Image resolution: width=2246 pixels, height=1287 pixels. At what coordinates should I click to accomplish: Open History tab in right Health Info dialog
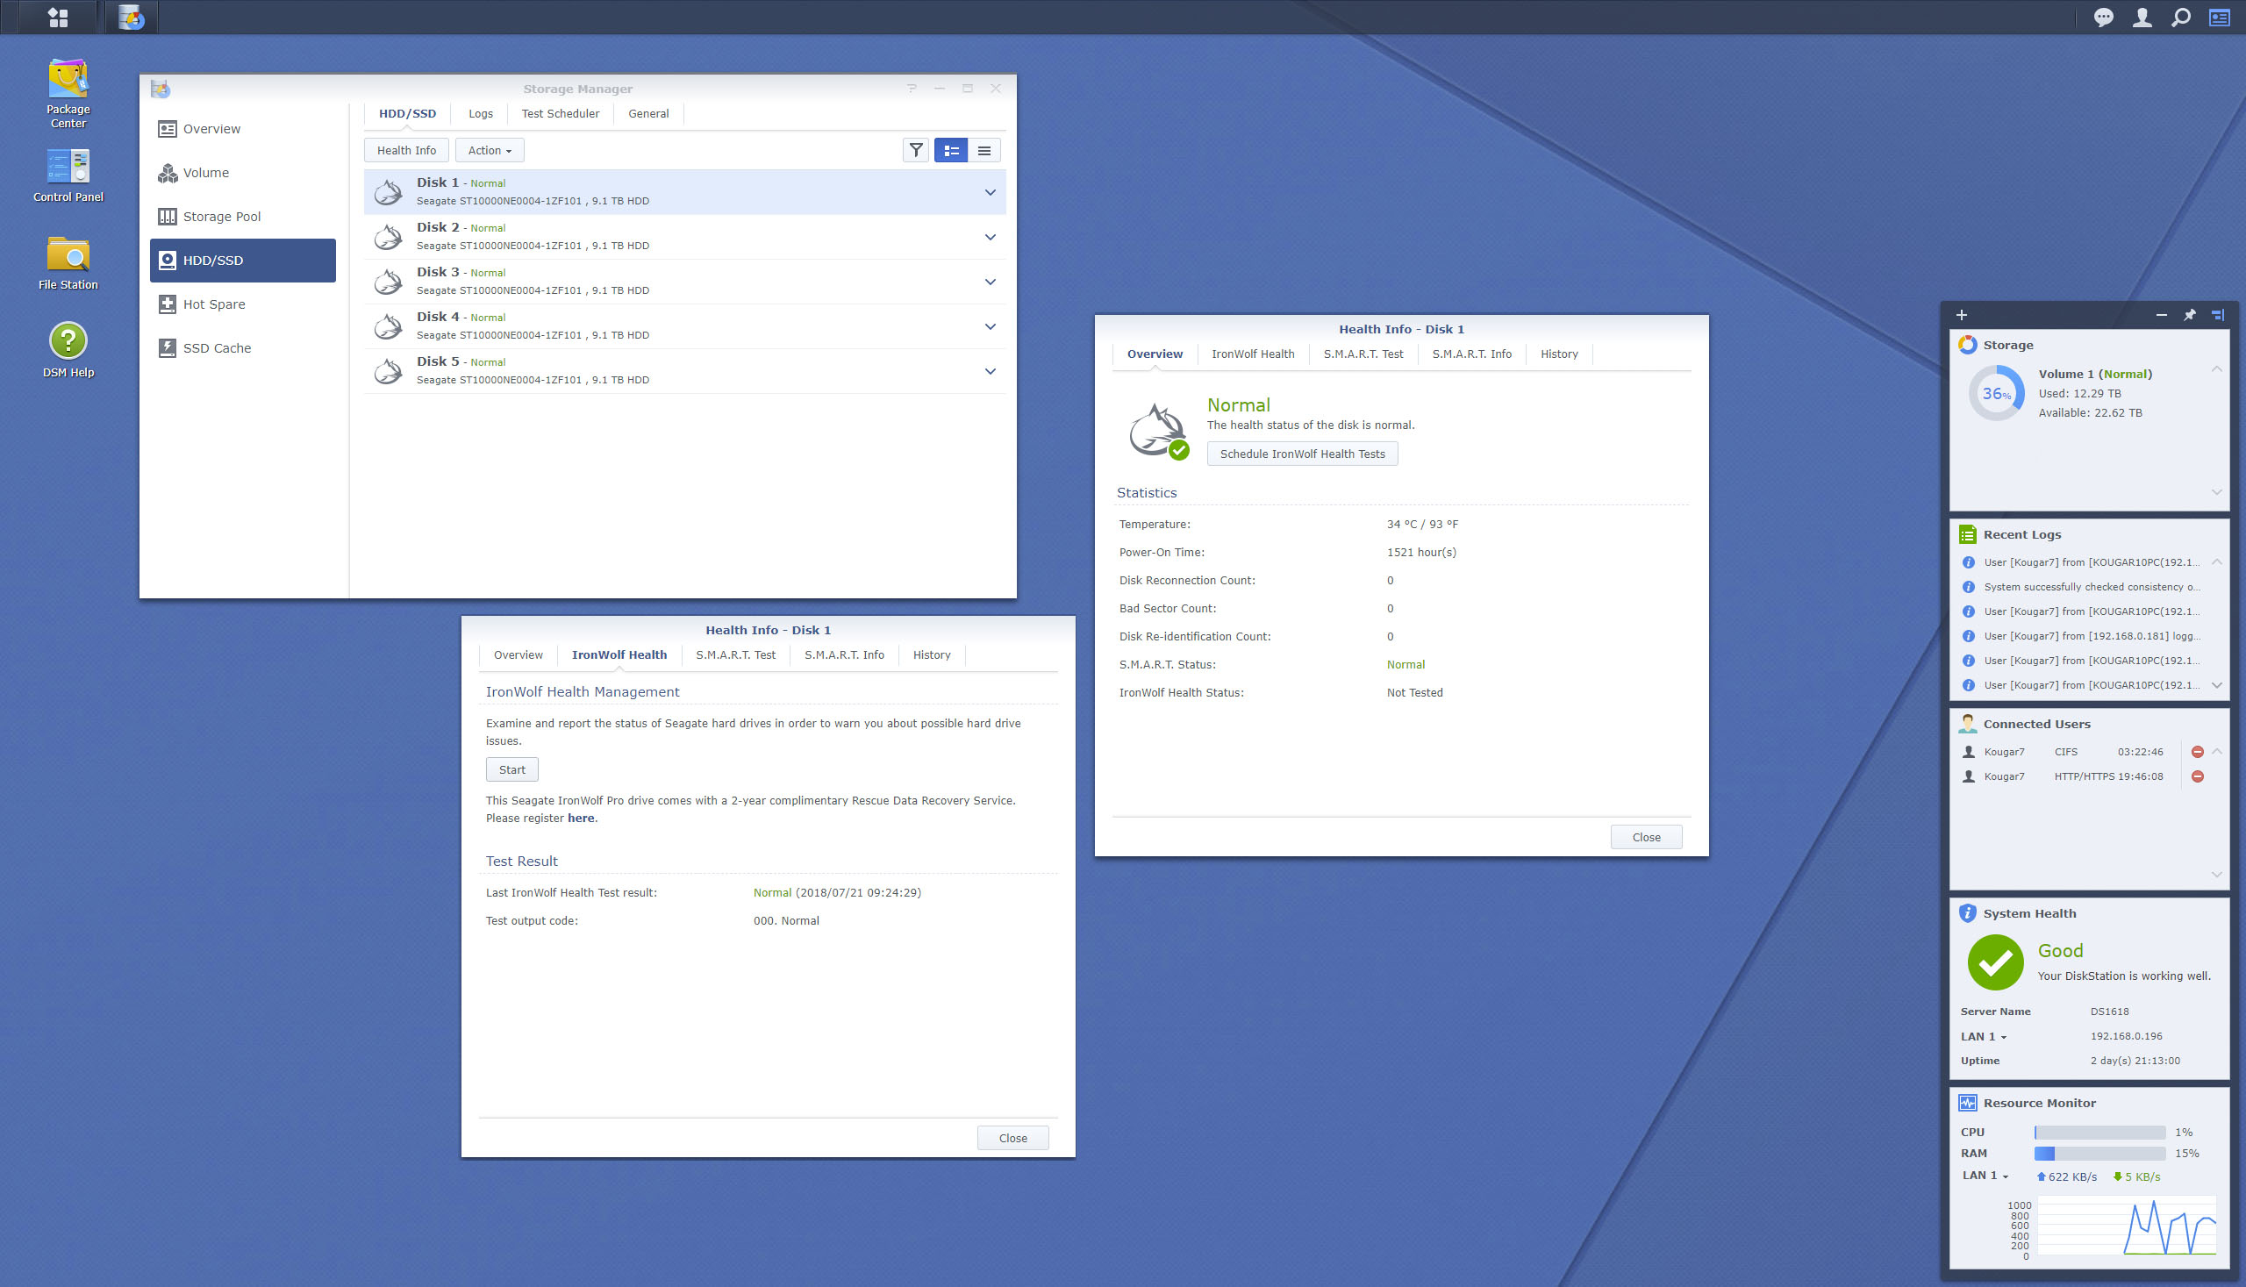(x=1559, y=354)
